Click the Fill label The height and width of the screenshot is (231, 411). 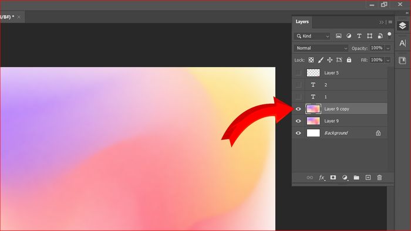click(x=364, y=60)
